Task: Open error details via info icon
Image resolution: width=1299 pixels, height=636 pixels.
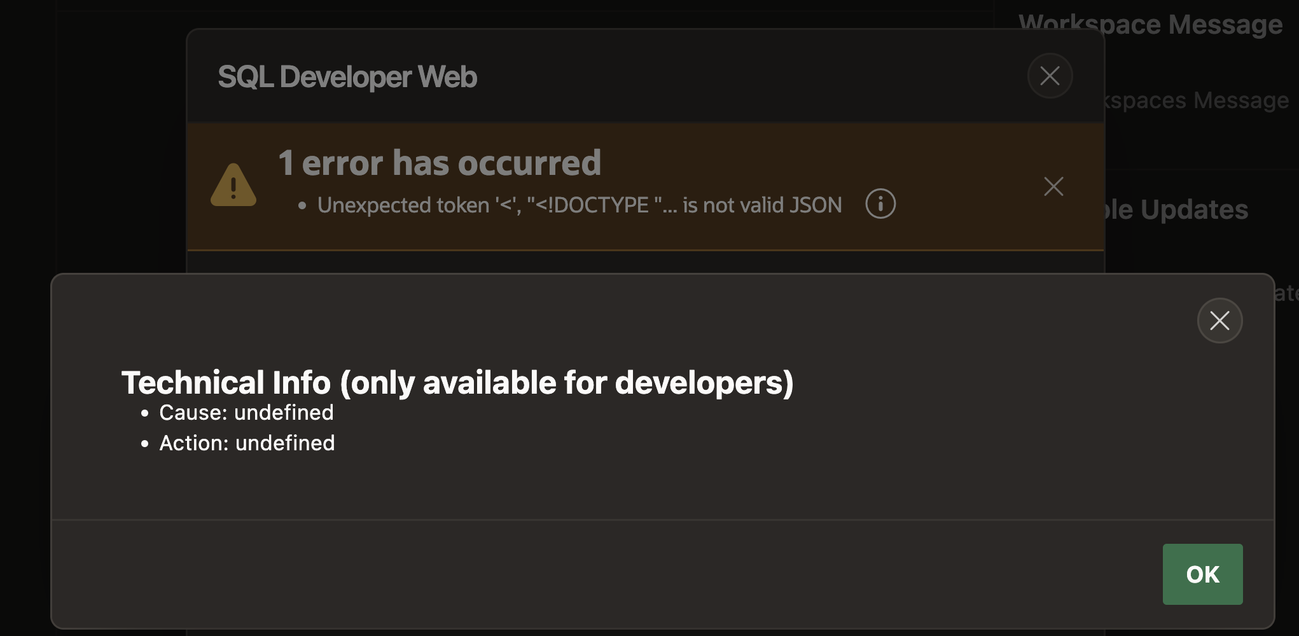Action: [x=880, y=204]
